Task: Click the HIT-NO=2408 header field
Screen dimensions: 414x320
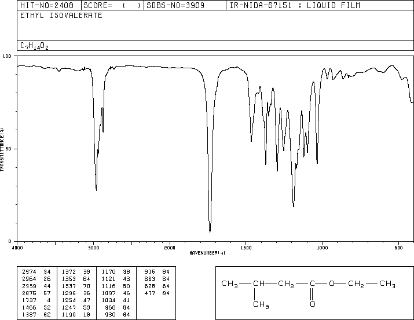Action: click(x=49, y=5)
